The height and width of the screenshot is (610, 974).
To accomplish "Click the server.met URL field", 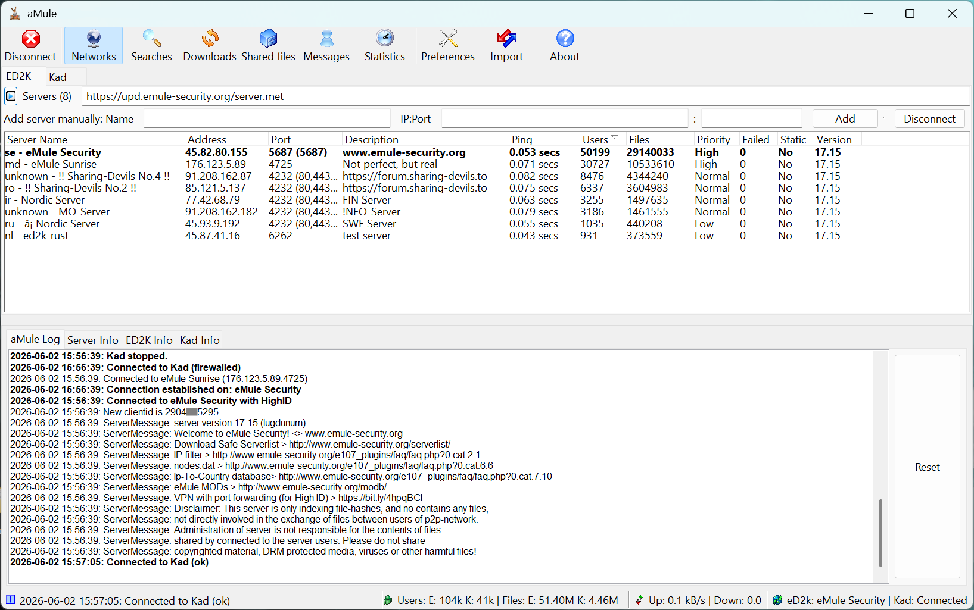I will point(526,96).
